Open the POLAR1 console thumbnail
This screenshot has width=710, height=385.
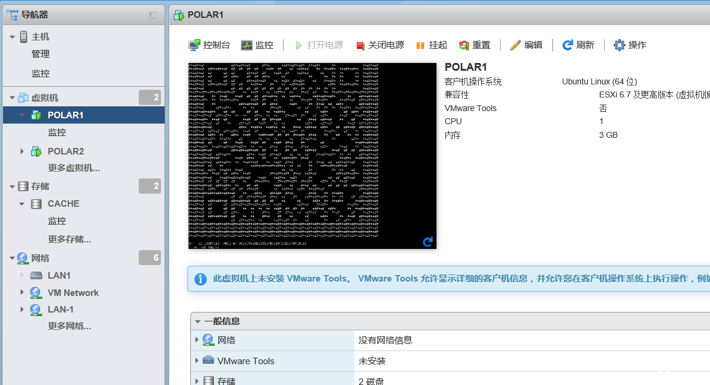(x=312, y=156)
